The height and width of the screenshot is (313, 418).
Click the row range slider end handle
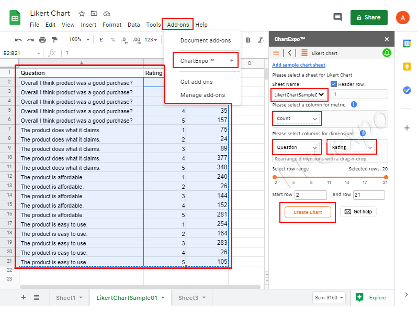(x=386, y=177)
